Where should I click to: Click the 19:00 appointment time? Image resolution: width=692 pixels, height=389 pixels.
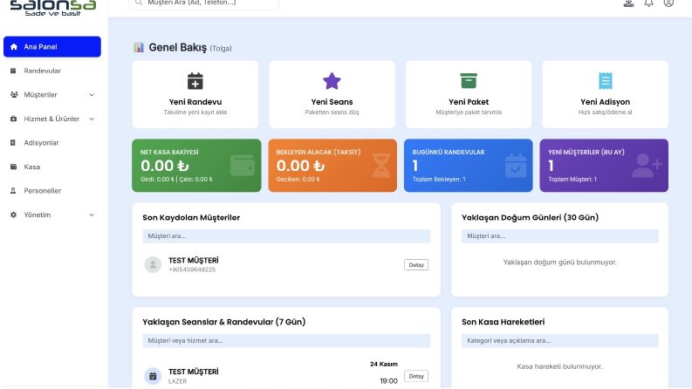pos(388,381)
